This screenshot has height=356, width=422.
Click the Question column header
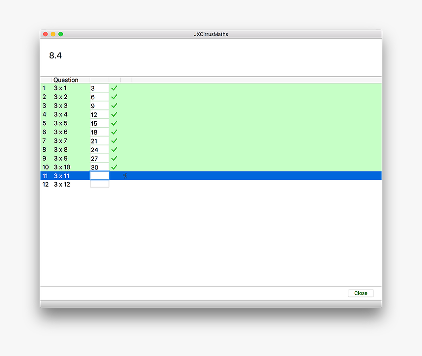tap(65, 80)
